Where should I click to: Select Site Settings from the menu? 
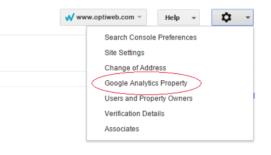tap(124, 53)
